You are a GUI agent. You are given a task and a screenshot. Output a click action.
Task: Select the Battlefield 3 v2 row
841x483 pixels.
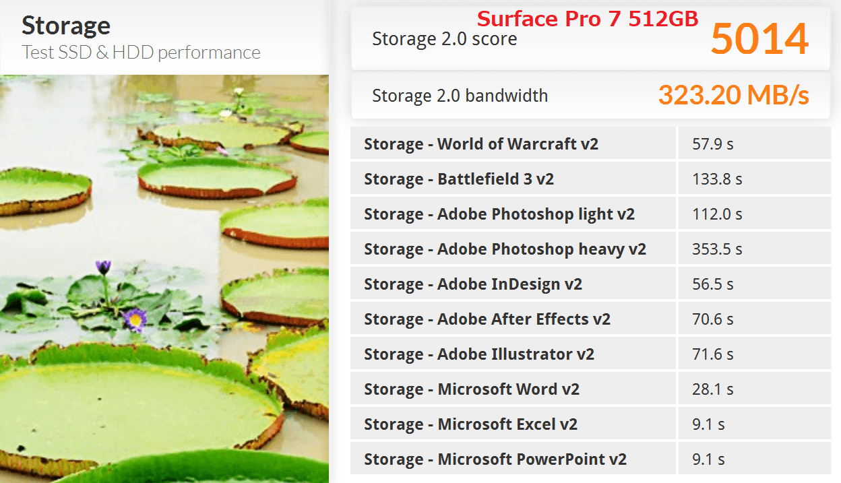click(590, 179)
